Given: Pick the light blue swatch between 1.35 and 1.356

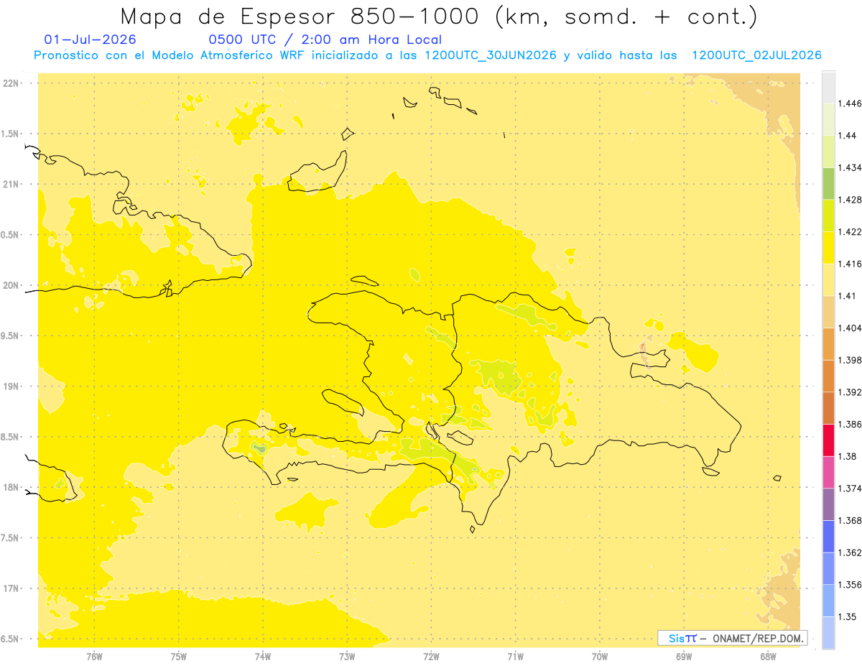Looking at the screenshot, I should tap(829, 601).
